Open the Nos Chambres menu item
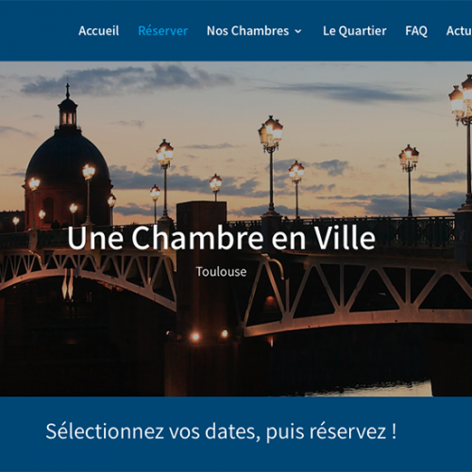 coord(247,31)
